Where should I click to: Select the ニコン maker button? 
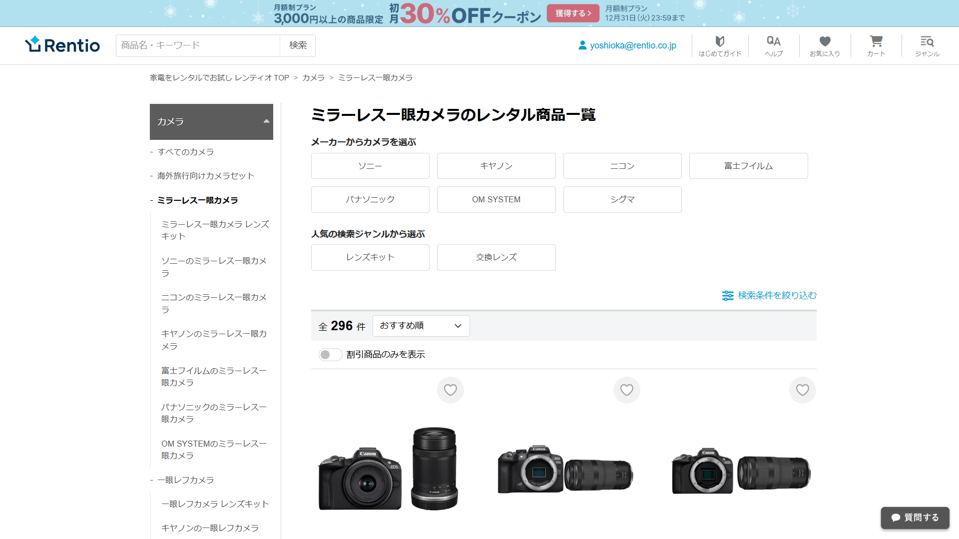coord(622,166)
